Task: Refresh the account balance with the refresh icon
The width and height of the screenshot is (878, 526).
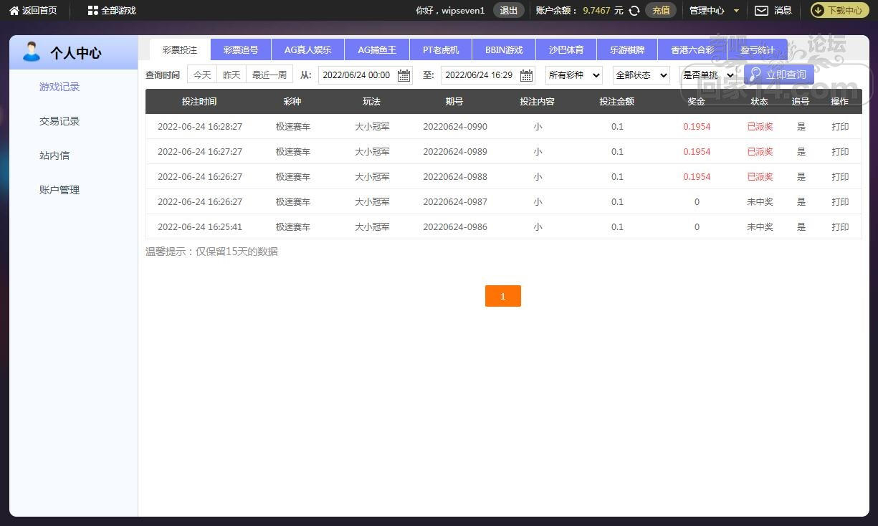Action: coord(634,11)
